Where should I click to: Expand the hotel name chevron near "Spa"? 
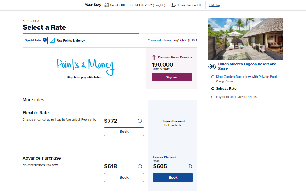pyautogui.click(x=227, y=69)
